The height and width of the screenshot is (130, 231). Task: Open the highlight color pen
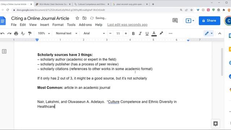tap(161, 33)
